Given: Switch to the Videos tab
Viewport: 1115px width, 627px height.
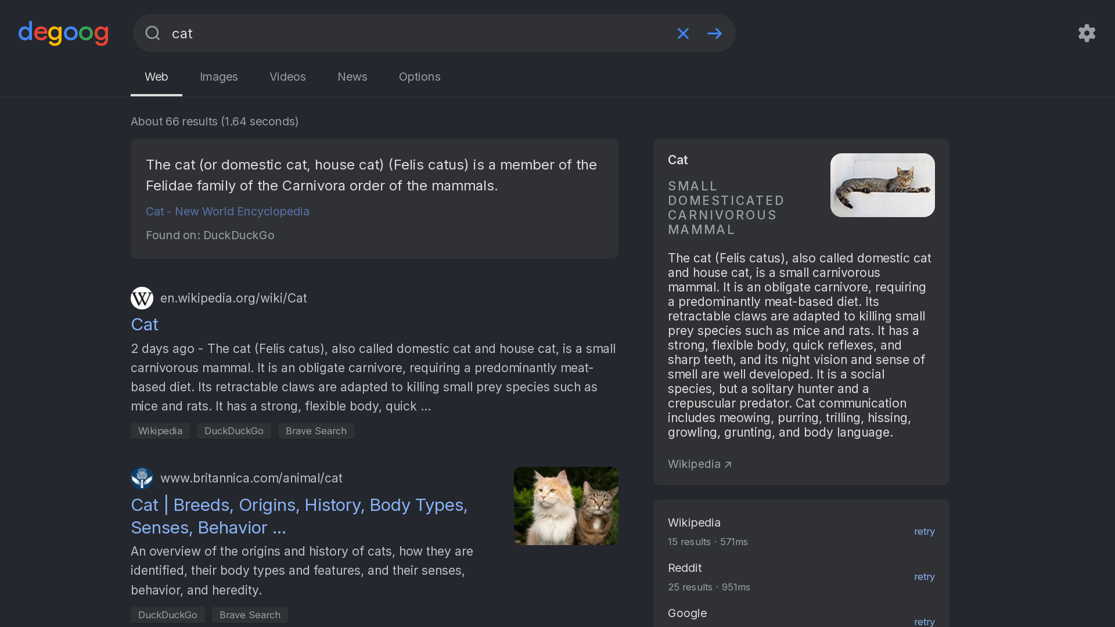Looking at the screenshot, I should pos(287,77).
